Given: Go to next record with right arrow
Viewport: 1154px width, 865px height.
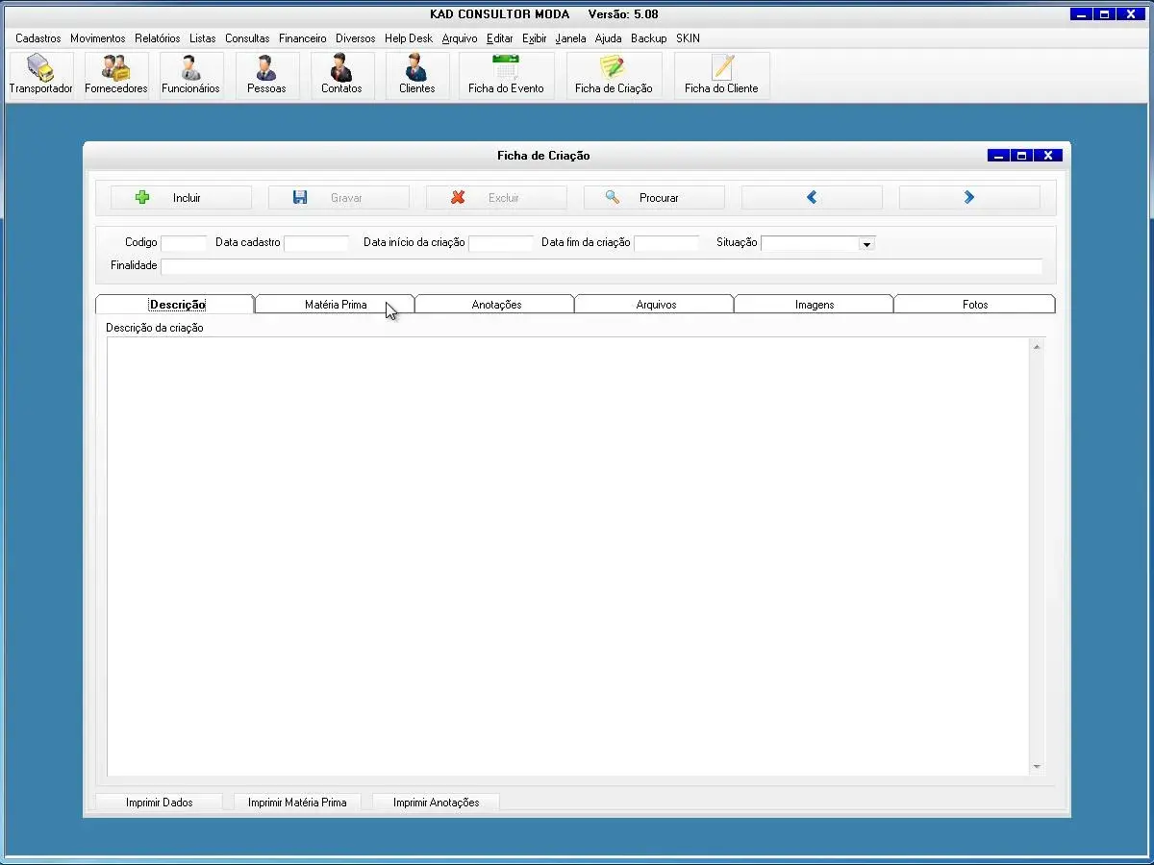Looking at the screenshot, I should [x=968, y=198].
